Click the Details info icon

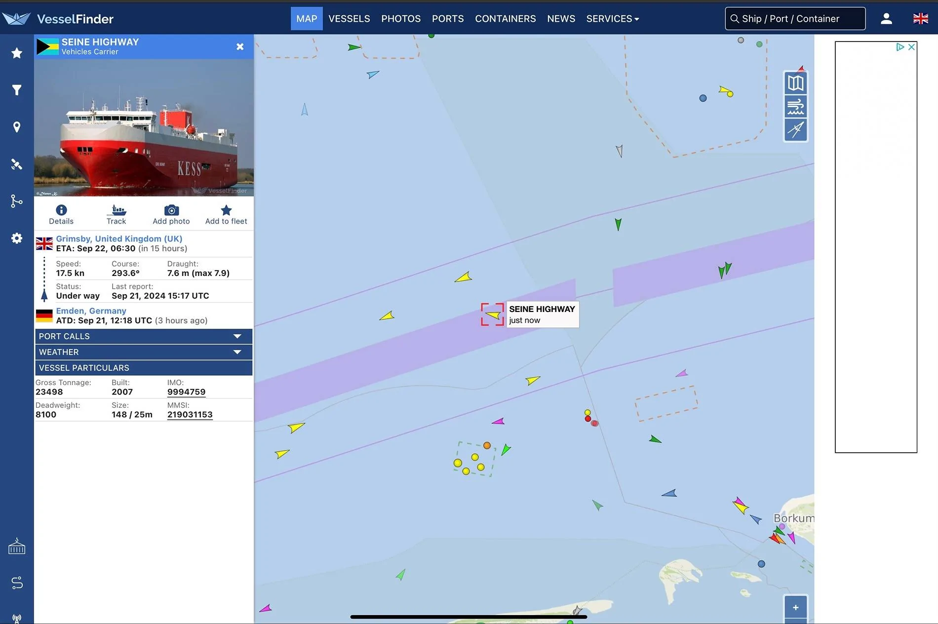pyautogui.click(x=61, y=215)
